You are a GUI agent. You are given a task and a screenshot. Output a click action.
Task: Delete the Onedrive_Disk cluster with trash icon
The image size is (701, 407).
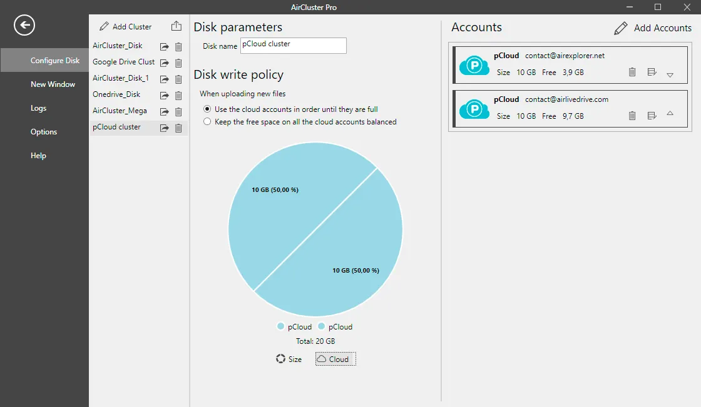pos(178,96)
